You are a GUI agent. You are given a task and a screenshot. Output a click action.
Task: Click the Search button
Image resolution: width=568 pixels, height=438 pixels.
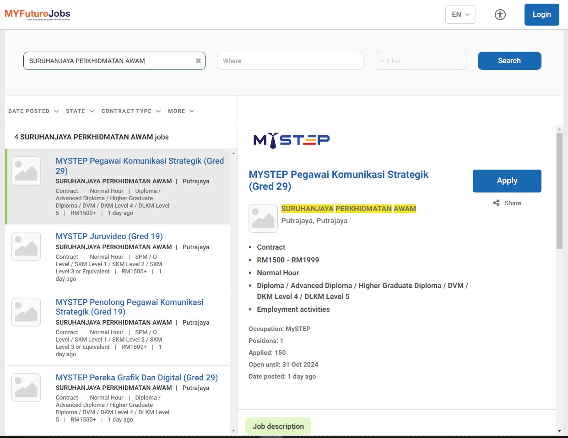point(509,61)
